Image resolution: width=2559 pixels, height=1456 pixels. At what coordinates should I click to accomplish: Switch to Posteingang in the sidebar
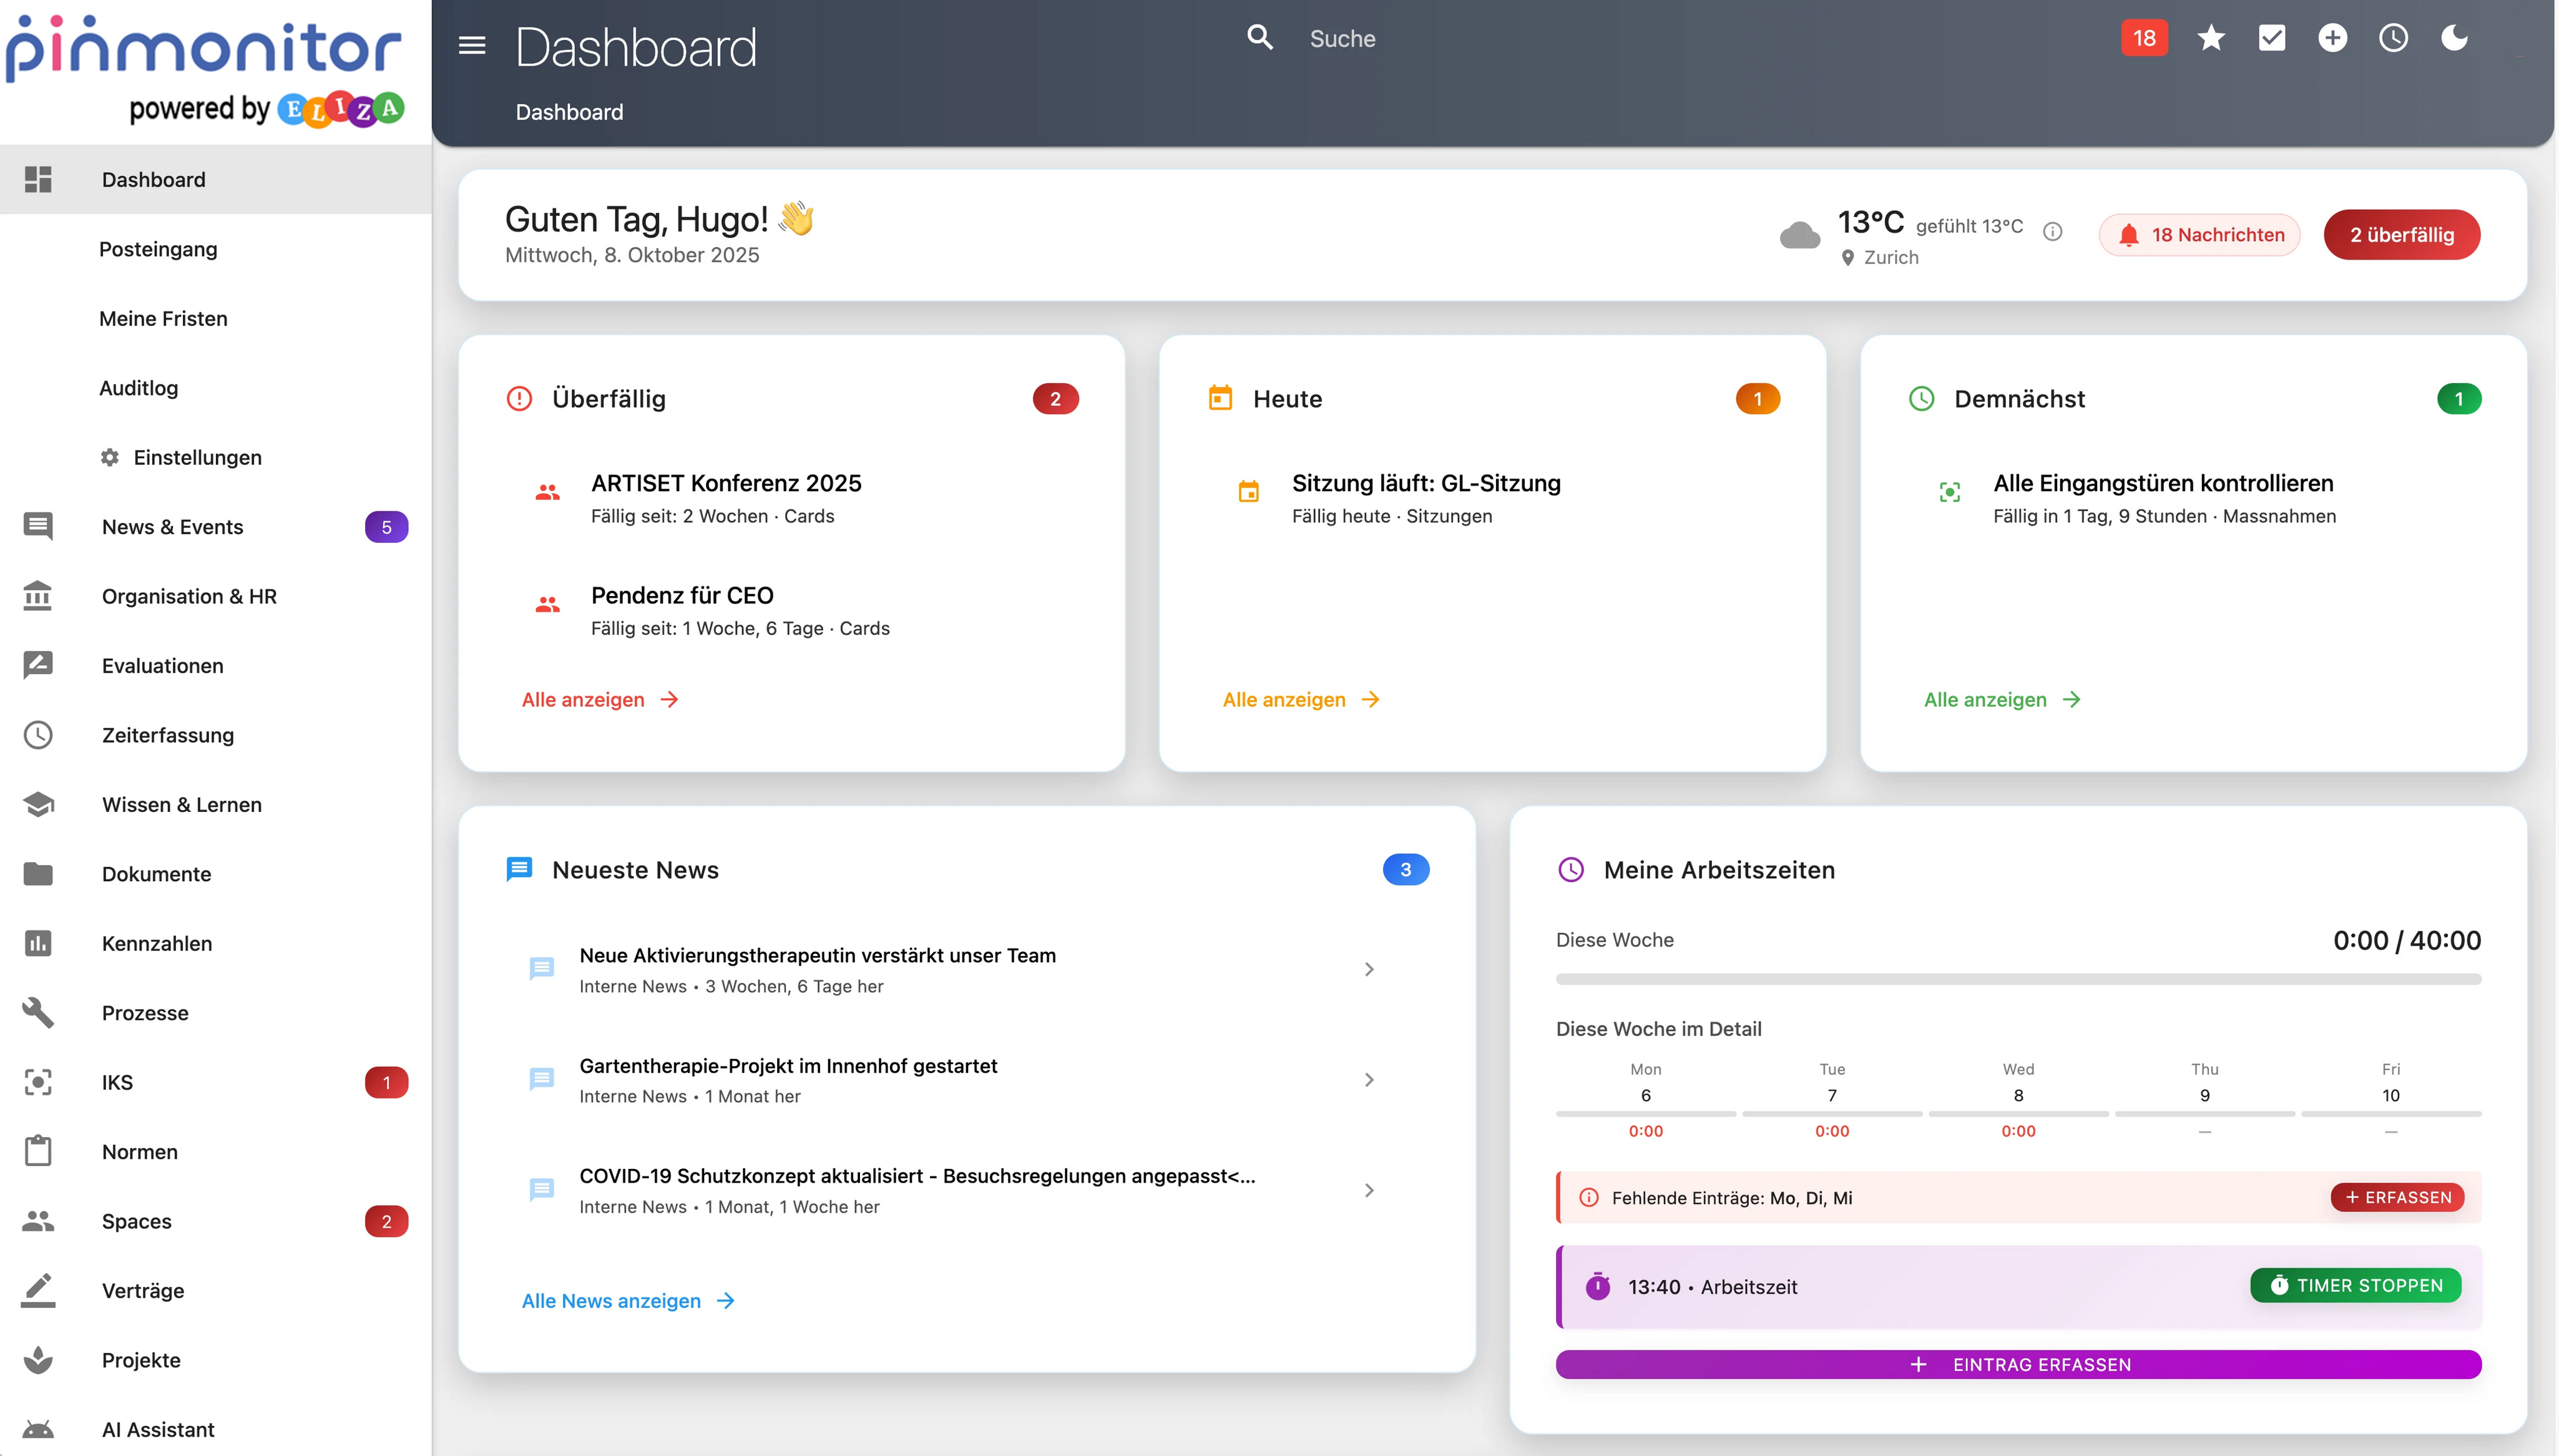(x=157, y=249)
